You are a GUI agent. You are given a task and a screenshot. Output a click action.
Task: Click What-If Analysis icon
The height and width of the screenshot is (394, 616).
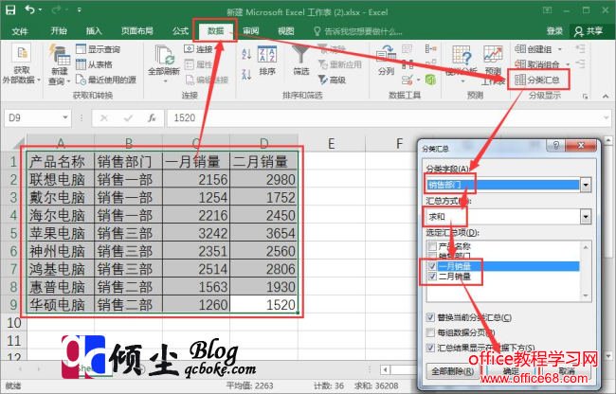click(462, 55)
